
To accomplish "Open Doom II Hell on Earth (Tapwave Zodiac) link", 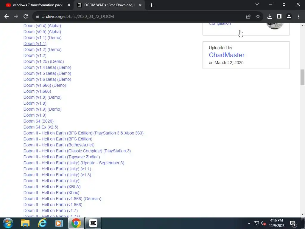I will [62, 157].
